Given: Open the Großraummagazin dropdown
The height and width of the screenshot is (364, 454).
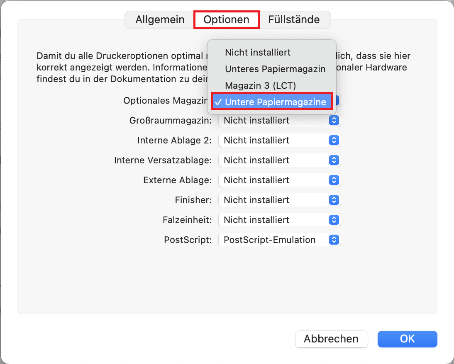Looking at the screenshot, I should point(279,121).
